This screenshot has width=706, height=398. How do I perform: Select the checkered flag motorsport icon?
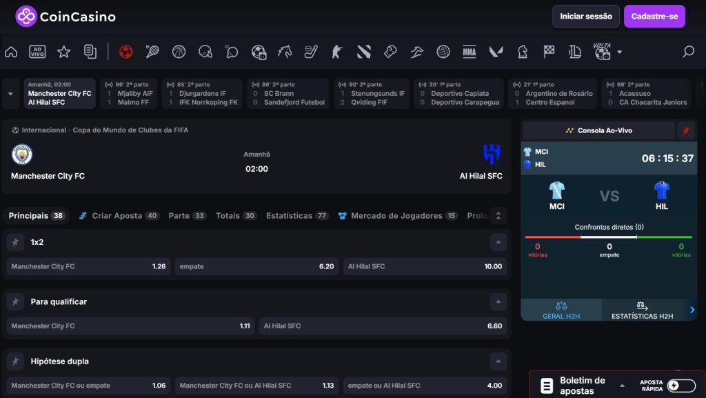(x=549, y=52)
